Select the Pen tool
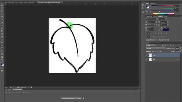Screen dimensions: 182x102 pos(2,45)
